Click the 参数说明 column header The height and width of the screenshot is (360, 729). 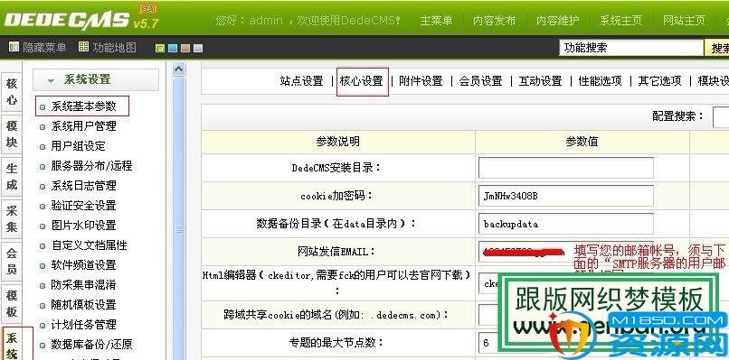click(x=337, y=142)
